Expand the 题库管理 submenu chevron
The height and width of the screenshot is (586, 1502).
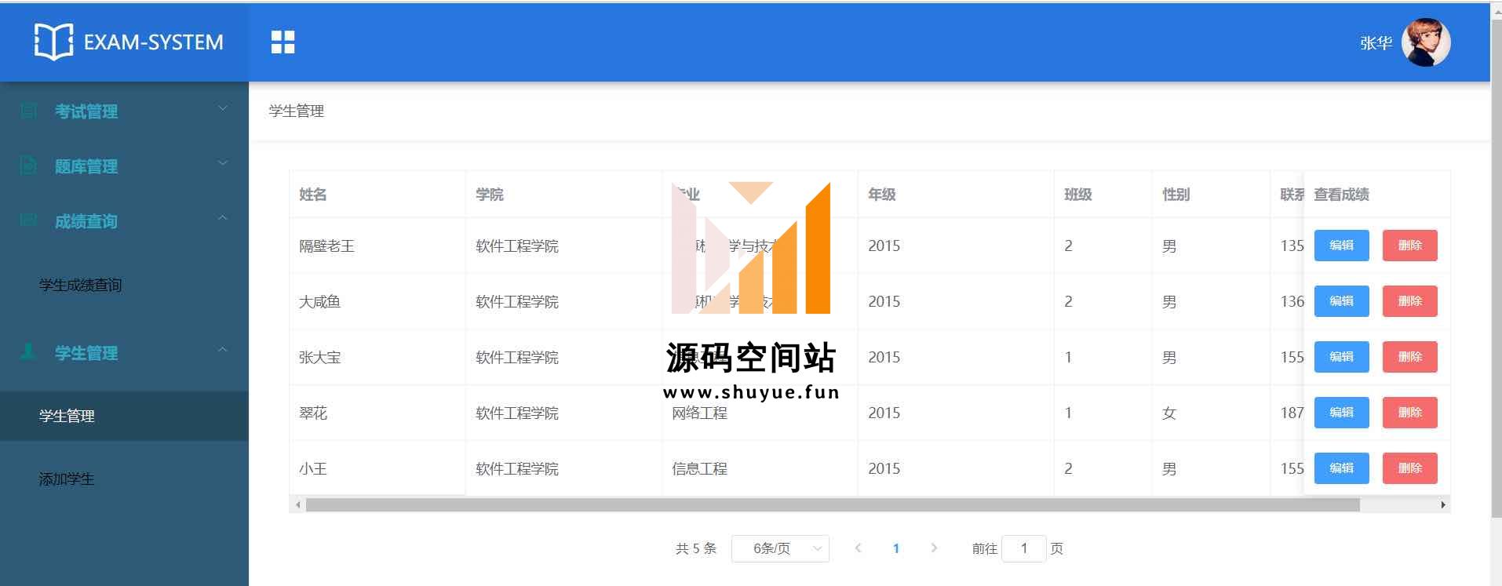[x=223, y=163]
